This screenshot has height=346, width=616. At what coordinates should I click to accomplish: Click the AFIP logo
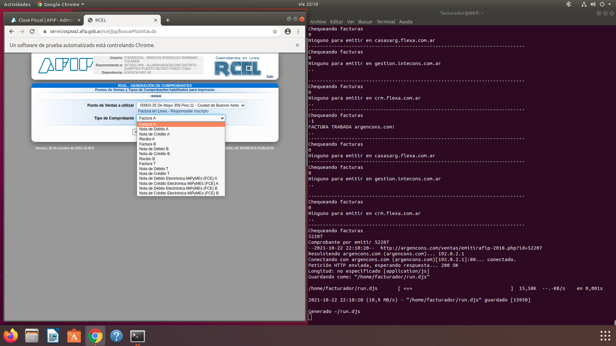[65, 65]
